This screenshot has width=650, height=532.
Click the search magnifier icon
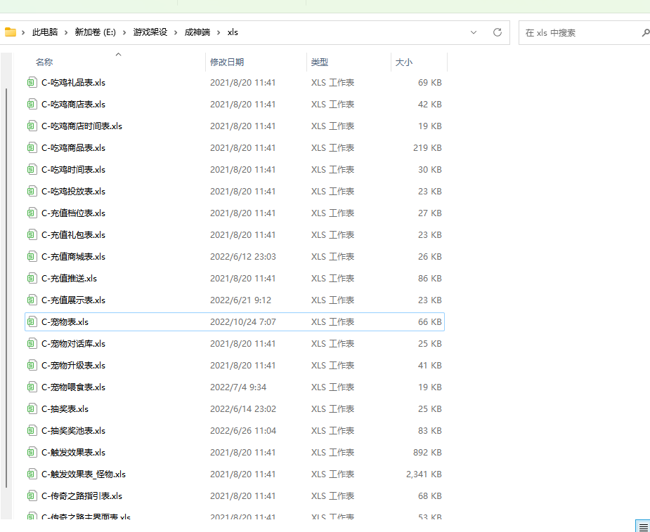pos(646,32)
